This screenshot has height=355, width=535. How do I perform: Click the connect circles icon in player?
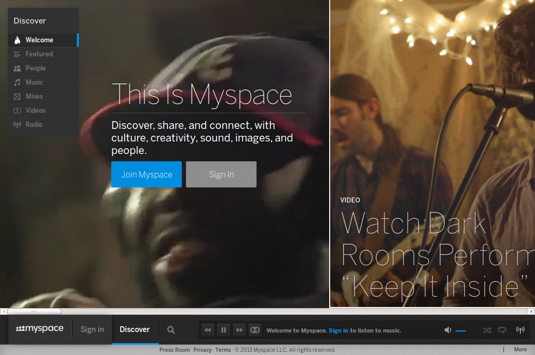(255, 330)
